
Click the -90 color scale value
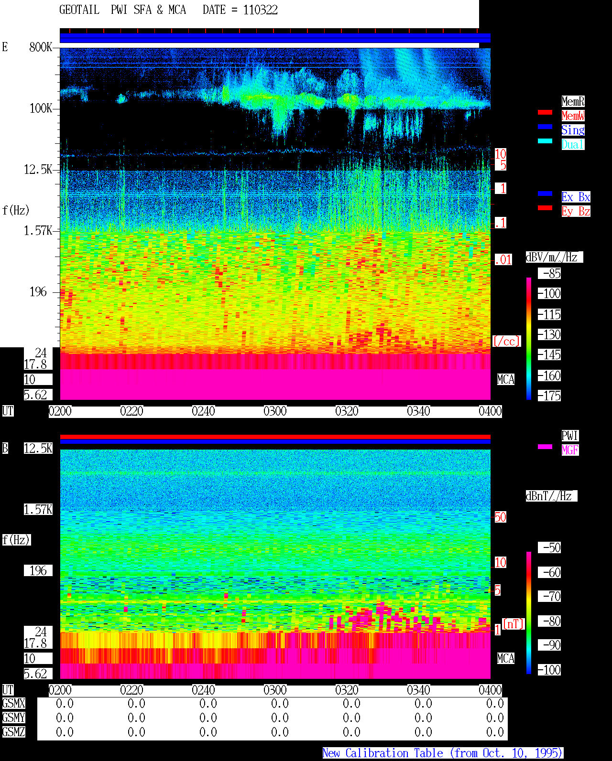[549, 645]
